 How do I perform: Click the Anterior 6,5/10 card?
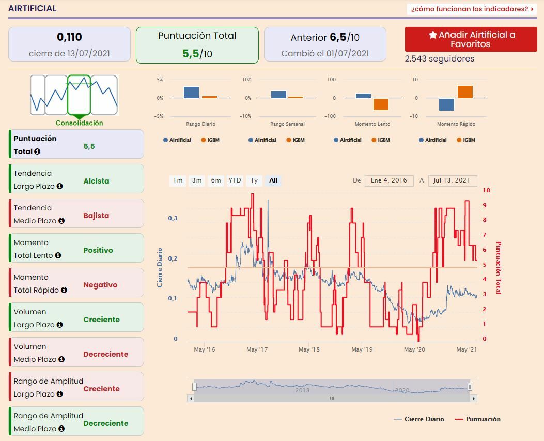point(325,44)
